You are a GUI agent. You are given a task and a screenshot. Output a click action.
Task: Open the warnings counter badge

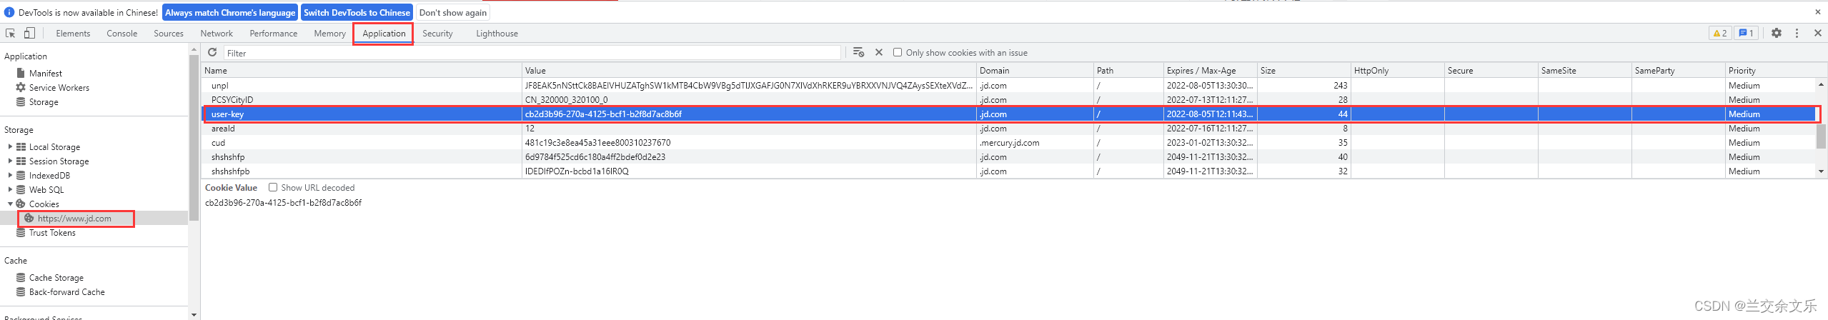pos(1720,33)
